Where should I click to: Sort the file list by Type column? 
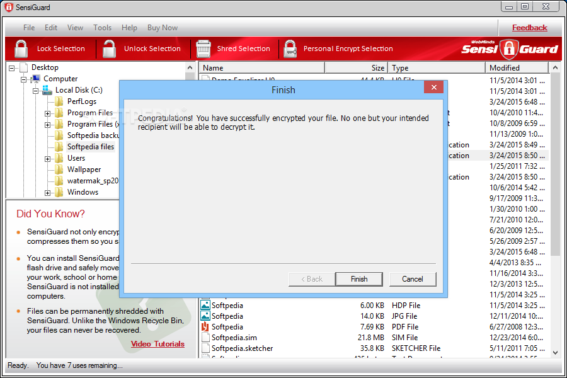click(437, 67)
